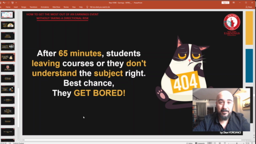Open the Ribbon Display Options dropdown
Screen dimensions: 256x144
(234, 3)
